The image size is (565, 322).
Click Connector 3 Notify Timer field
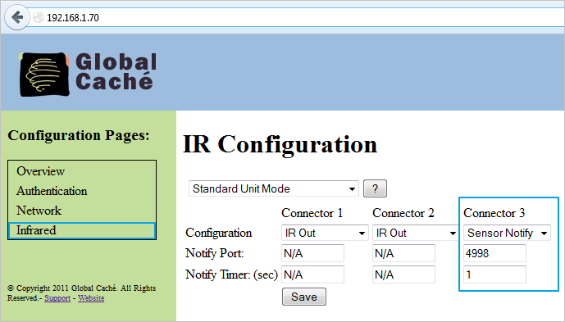coord(494,274)
